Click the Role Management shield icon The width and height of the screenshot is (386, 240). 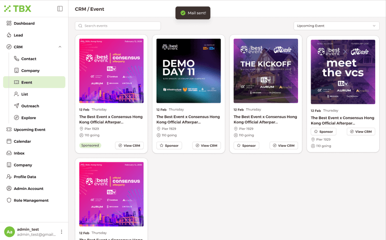click(x=9, y=200)
